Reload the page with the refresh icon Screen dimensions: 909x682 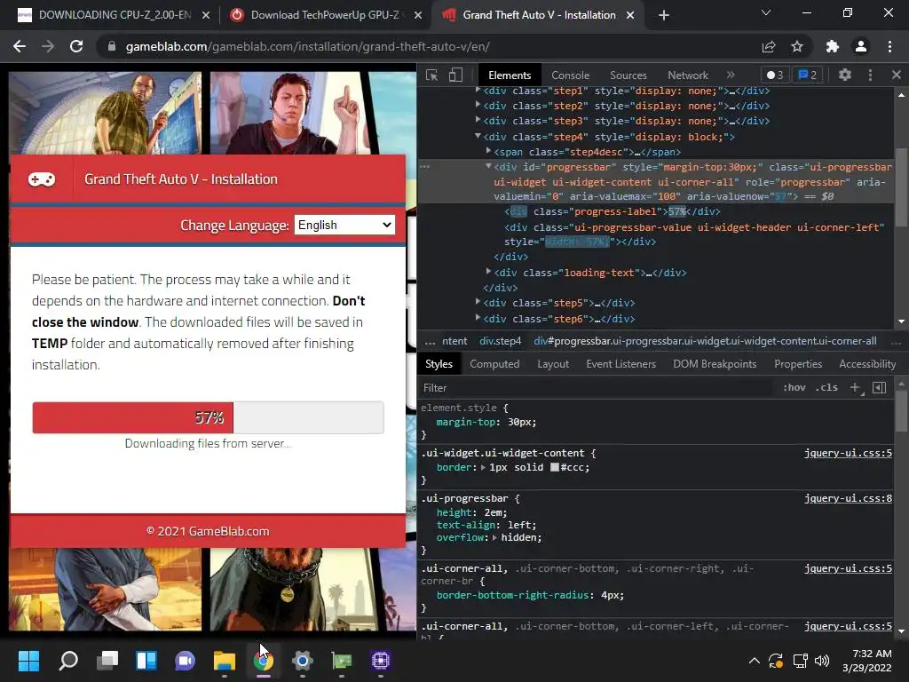[x=76, y=46]
